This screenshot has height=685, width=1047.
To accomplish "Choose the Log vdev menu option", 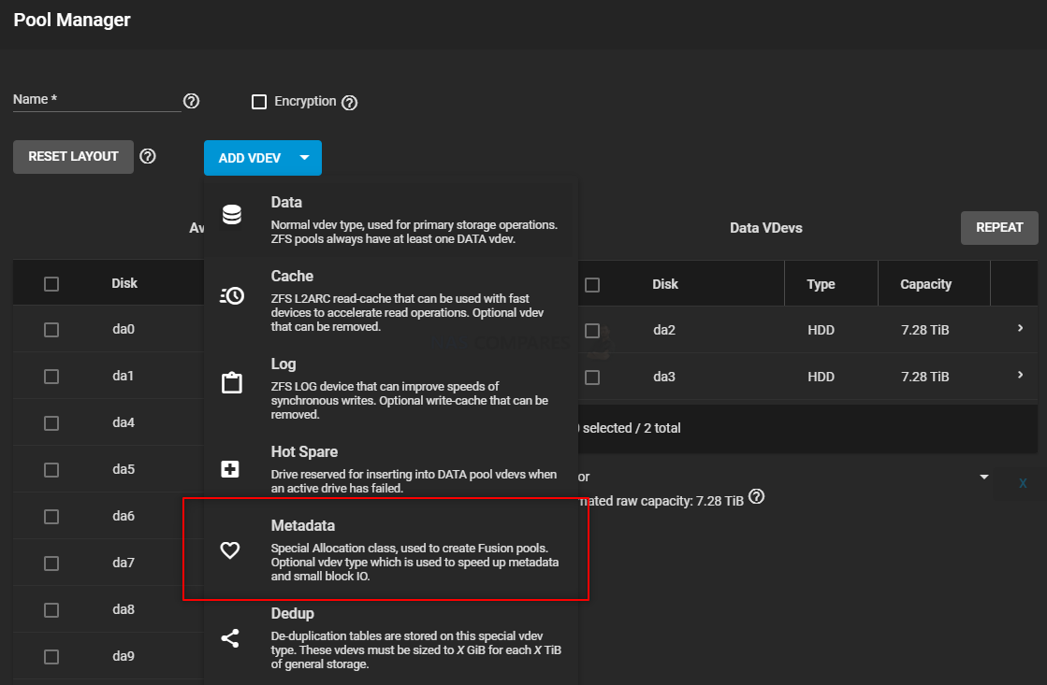I will coord(391,388).
